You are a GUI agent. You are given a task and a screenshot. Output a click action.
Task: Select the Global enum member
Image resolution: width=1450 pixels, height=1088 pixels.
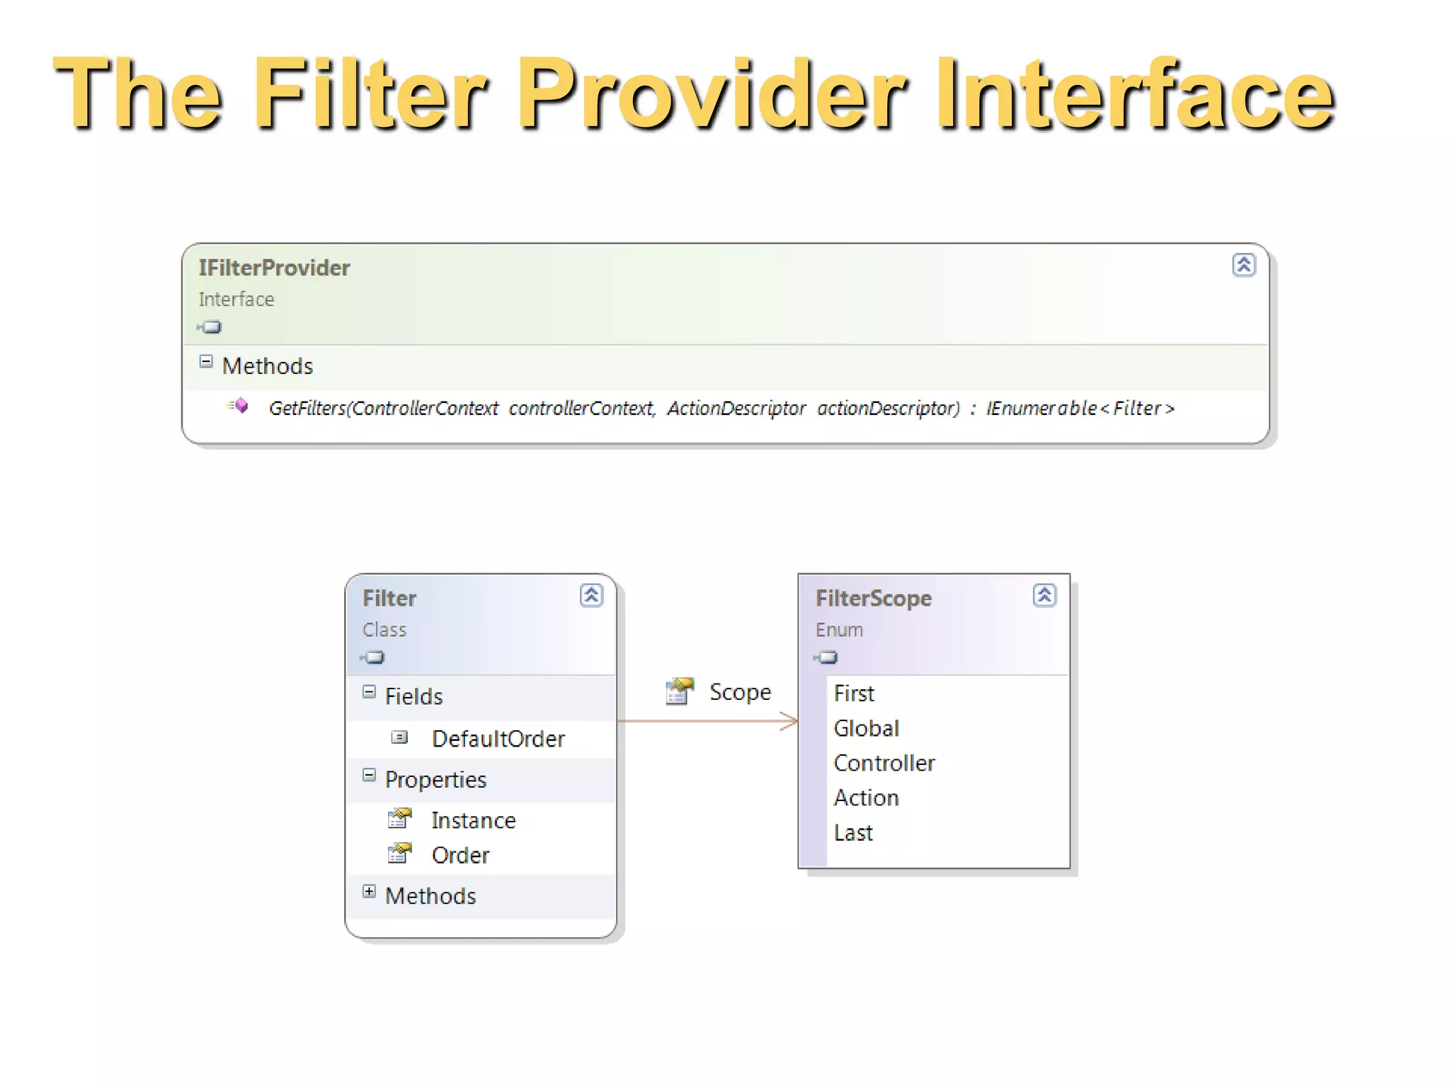point(866,728)
